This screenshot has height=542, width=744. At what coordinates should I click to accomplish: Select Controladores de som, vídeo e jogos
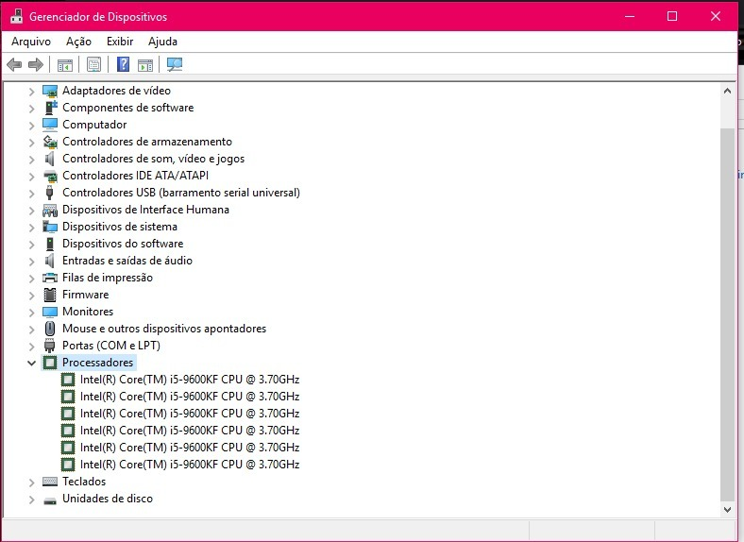(153, 159)
